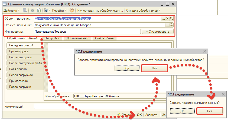The height and width of the screenshot is (120, 228).
Task: Maximize the Правило конвертации объектов window
Action: [x=168, y=4]
